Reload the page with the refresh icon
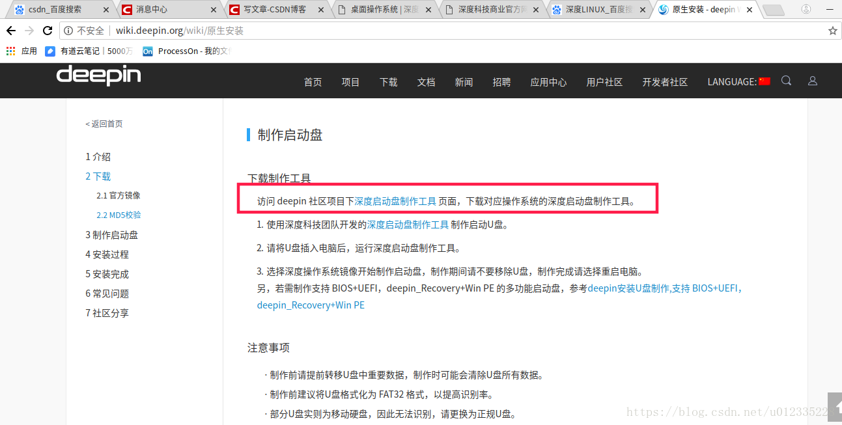 point(48,31)
